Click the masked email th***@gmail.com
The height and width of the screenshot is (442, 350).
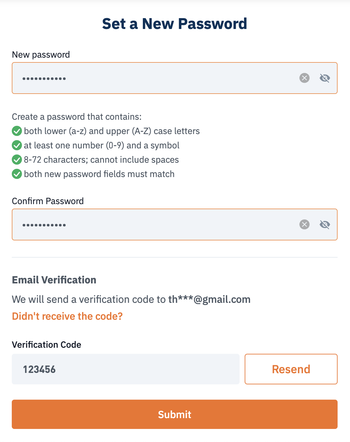coord(209,299)
